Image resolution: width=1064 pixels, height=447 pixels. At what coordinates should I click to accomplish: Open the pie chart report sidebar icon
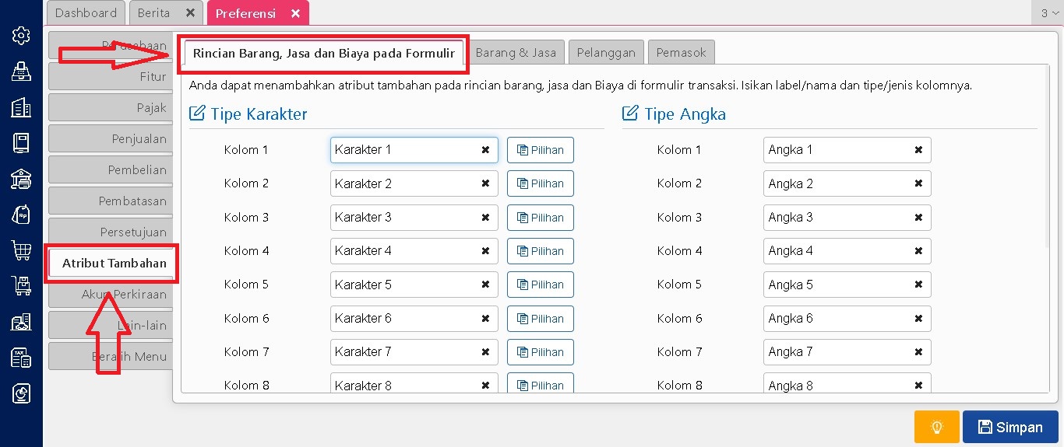point(21,393)
